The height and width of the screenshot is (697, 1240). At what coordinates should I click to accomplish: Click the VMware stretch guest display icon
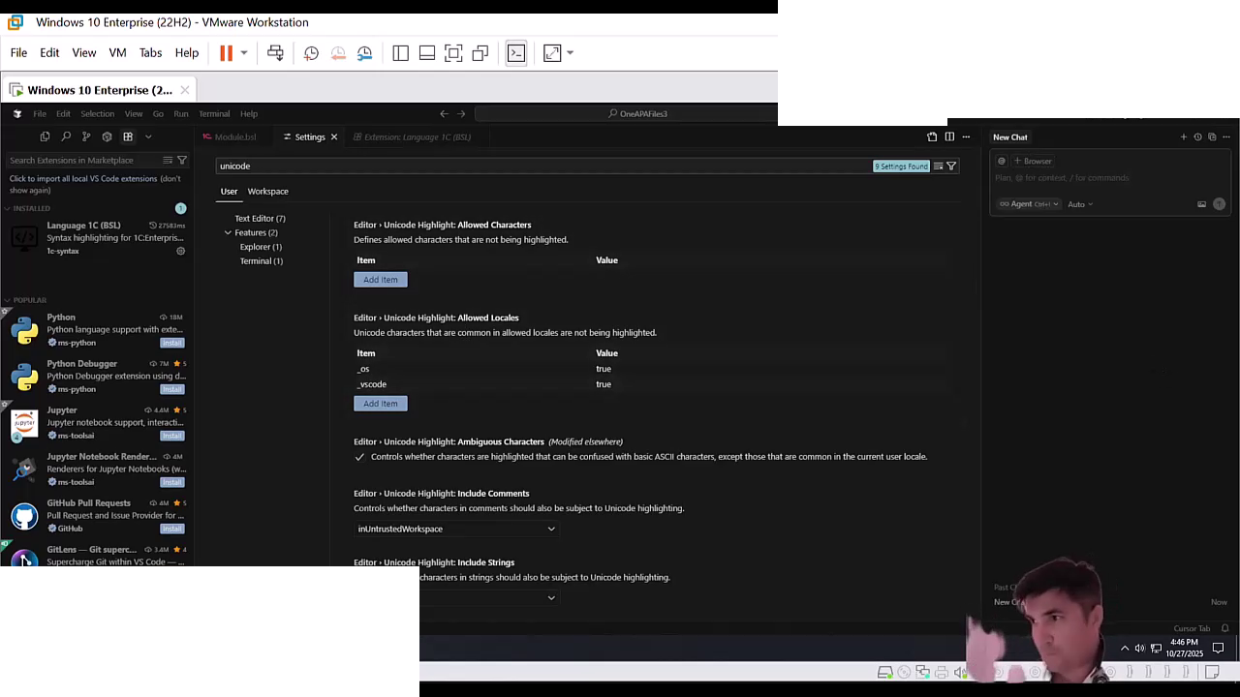552,53
